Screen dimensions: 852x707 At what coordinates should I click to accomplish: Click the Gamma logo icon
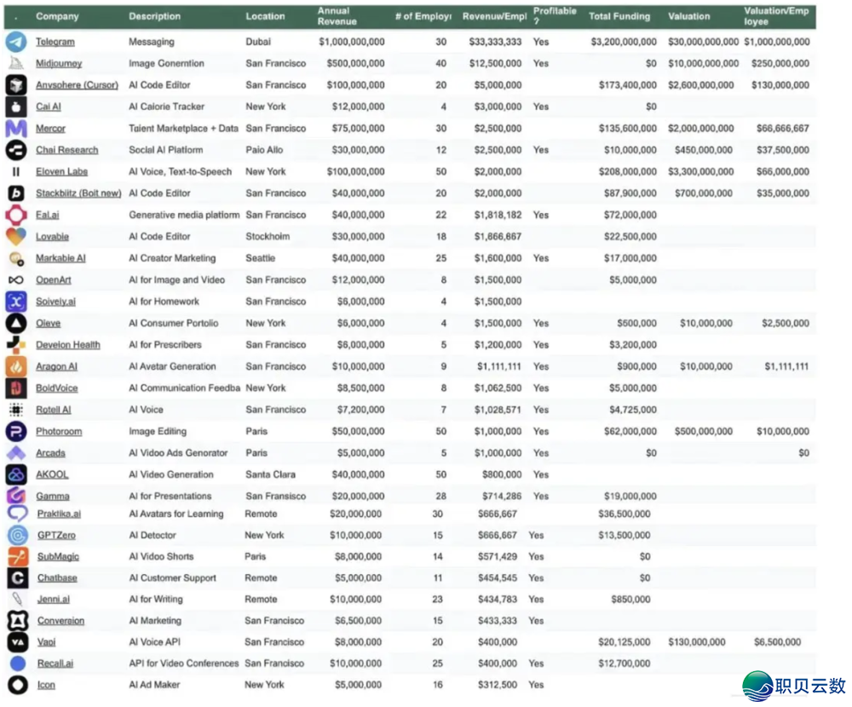point(16,496)
